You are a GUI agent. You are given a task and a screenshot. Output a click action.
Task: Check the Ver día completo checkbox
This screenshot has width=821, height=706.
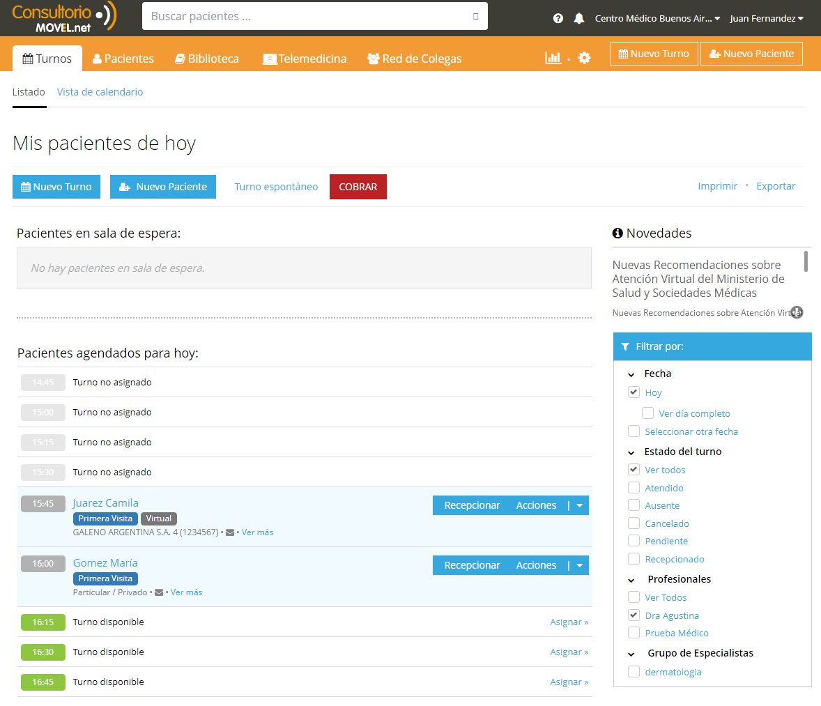pyautogui.click(x=647, y=413)
